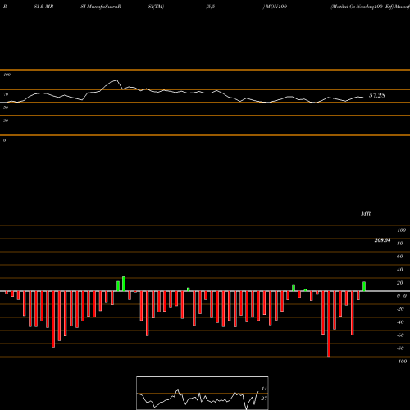Click the MON100 symbol in header
Image resolution: width=410 pixels, height=410 pixels.
point(276,7)
